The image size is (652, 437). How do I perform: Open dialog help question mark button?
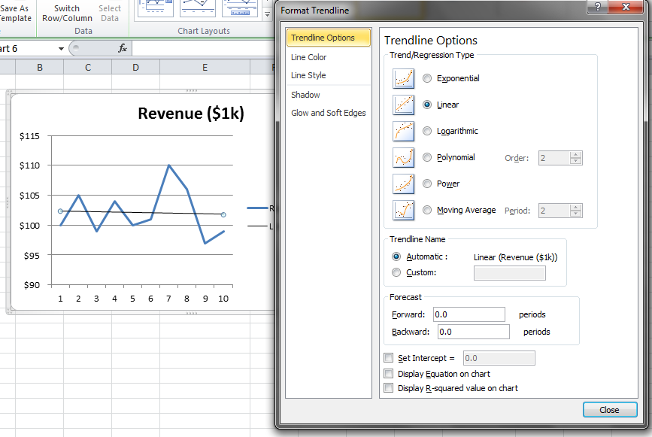(598, 7)
